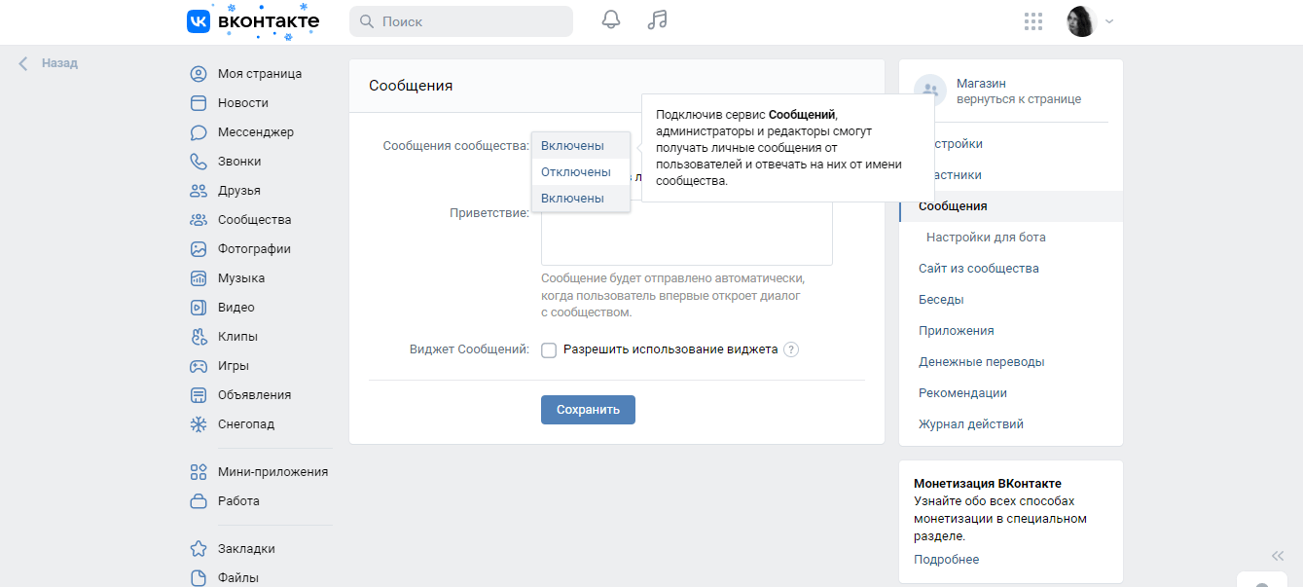Click the Сообщества sidebar label
The height and width of the screenshot is (587, 1303).
(x=255, y=220)
